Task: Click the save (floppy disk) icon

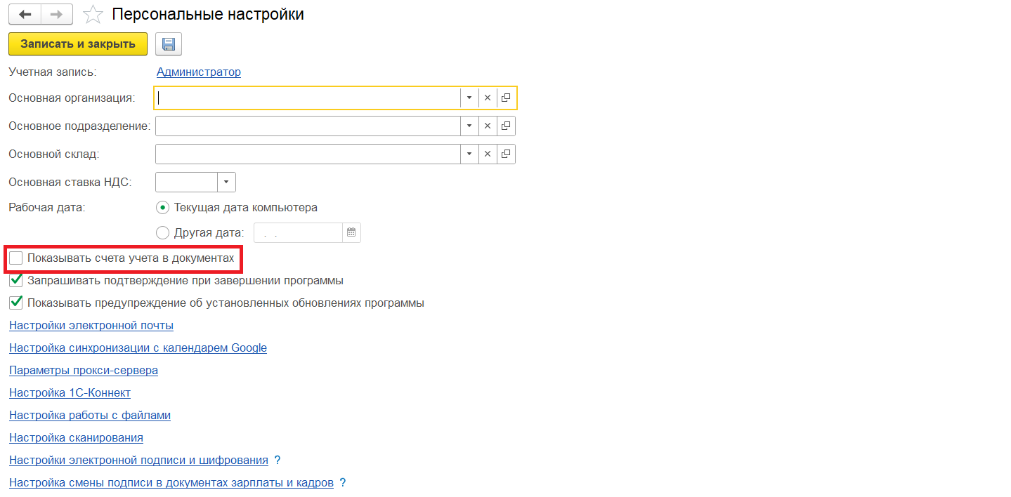Action: tap(167, 44)
